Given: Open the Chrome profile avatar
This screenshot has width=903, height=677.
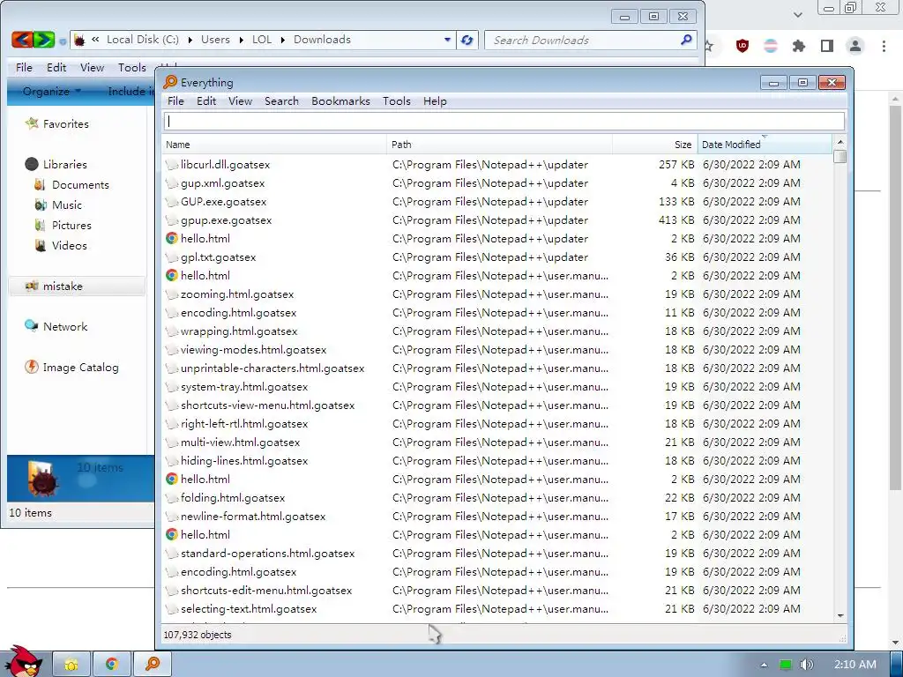Looking at the screenshot, I should click(x=855, y=46).
